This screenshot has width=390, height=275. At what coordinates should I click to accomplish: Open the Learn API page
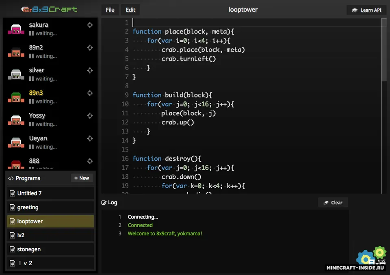coord(366,10)
